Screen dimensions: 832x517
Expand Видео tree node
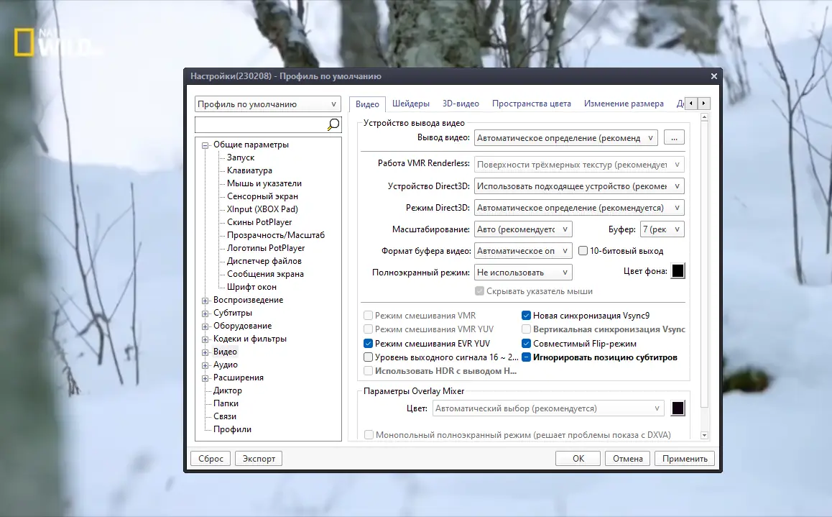pos(205,352)
